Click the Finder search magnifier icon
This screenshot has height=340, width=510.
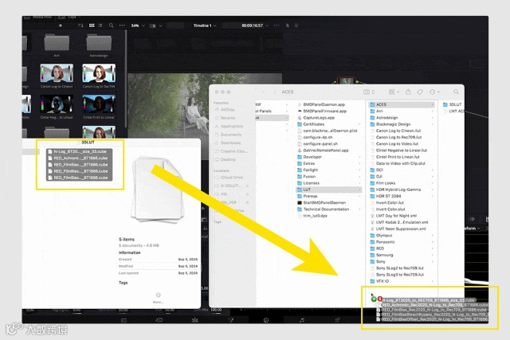coord(456,92)
